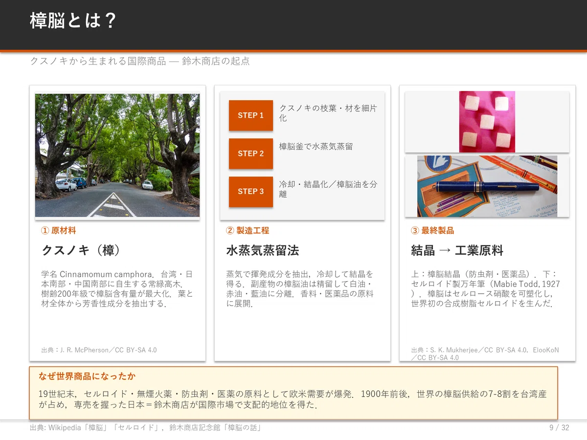Select the paragraph starting with 上：樟脳結晶
Image resolution: width=587 pixels, height=440 pixels.
(x=486, y=289)
